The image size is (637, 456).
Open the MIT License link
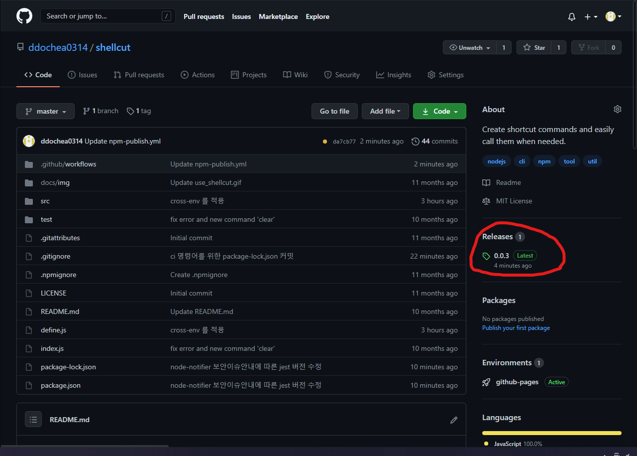pos(507,201)
